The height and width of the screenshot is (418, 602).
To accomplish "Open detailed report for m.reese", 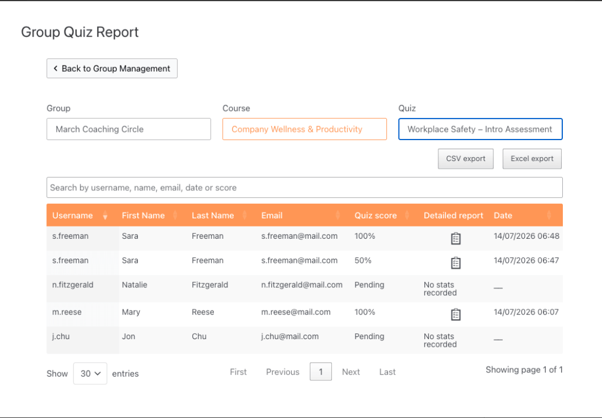I will [x=455, y=315].
